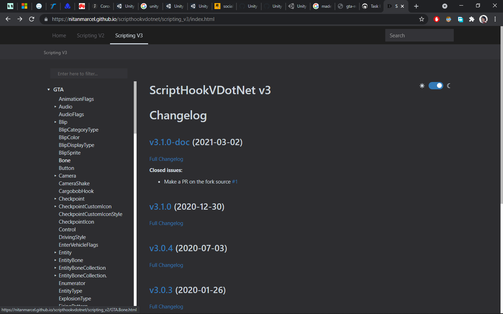Open the glasses-wearing character extension icon
503x314 pixels.
[449, 19]
